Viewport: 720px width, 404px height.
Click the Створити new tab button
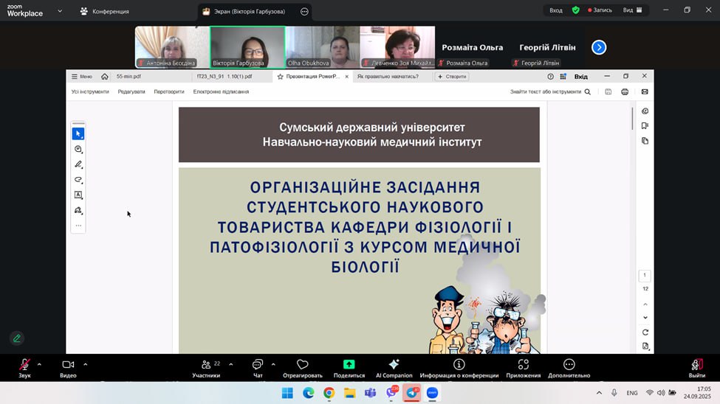pyautogui.click(x=452, y=76)
